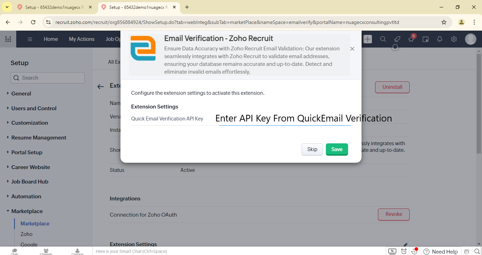Click the Uninstall button
The image size is (482, 255).
(392, 87)
